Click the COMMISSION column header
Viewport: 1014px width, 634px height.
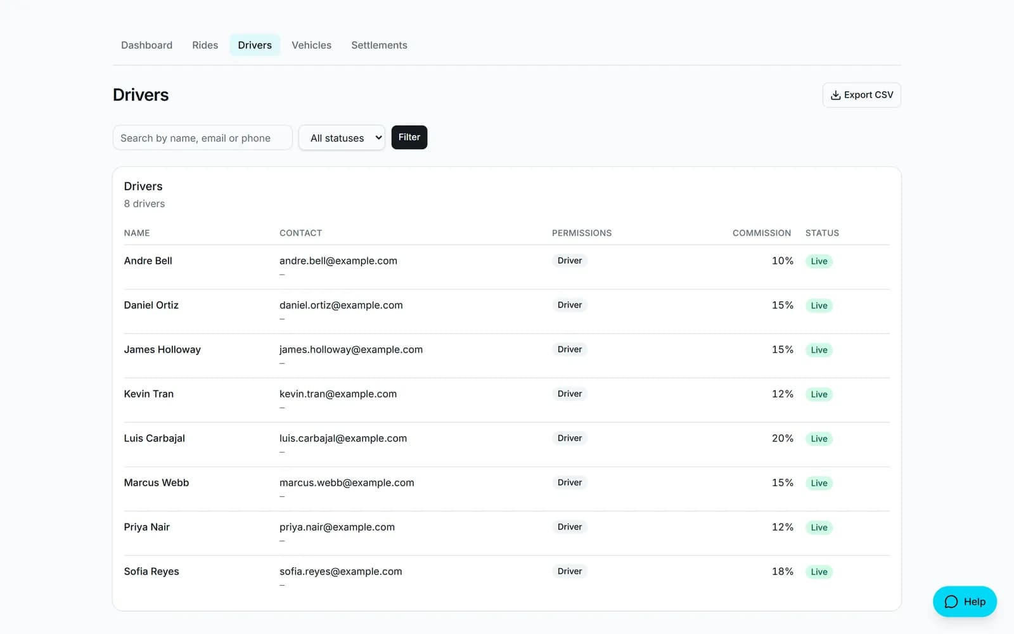(762, 233)
